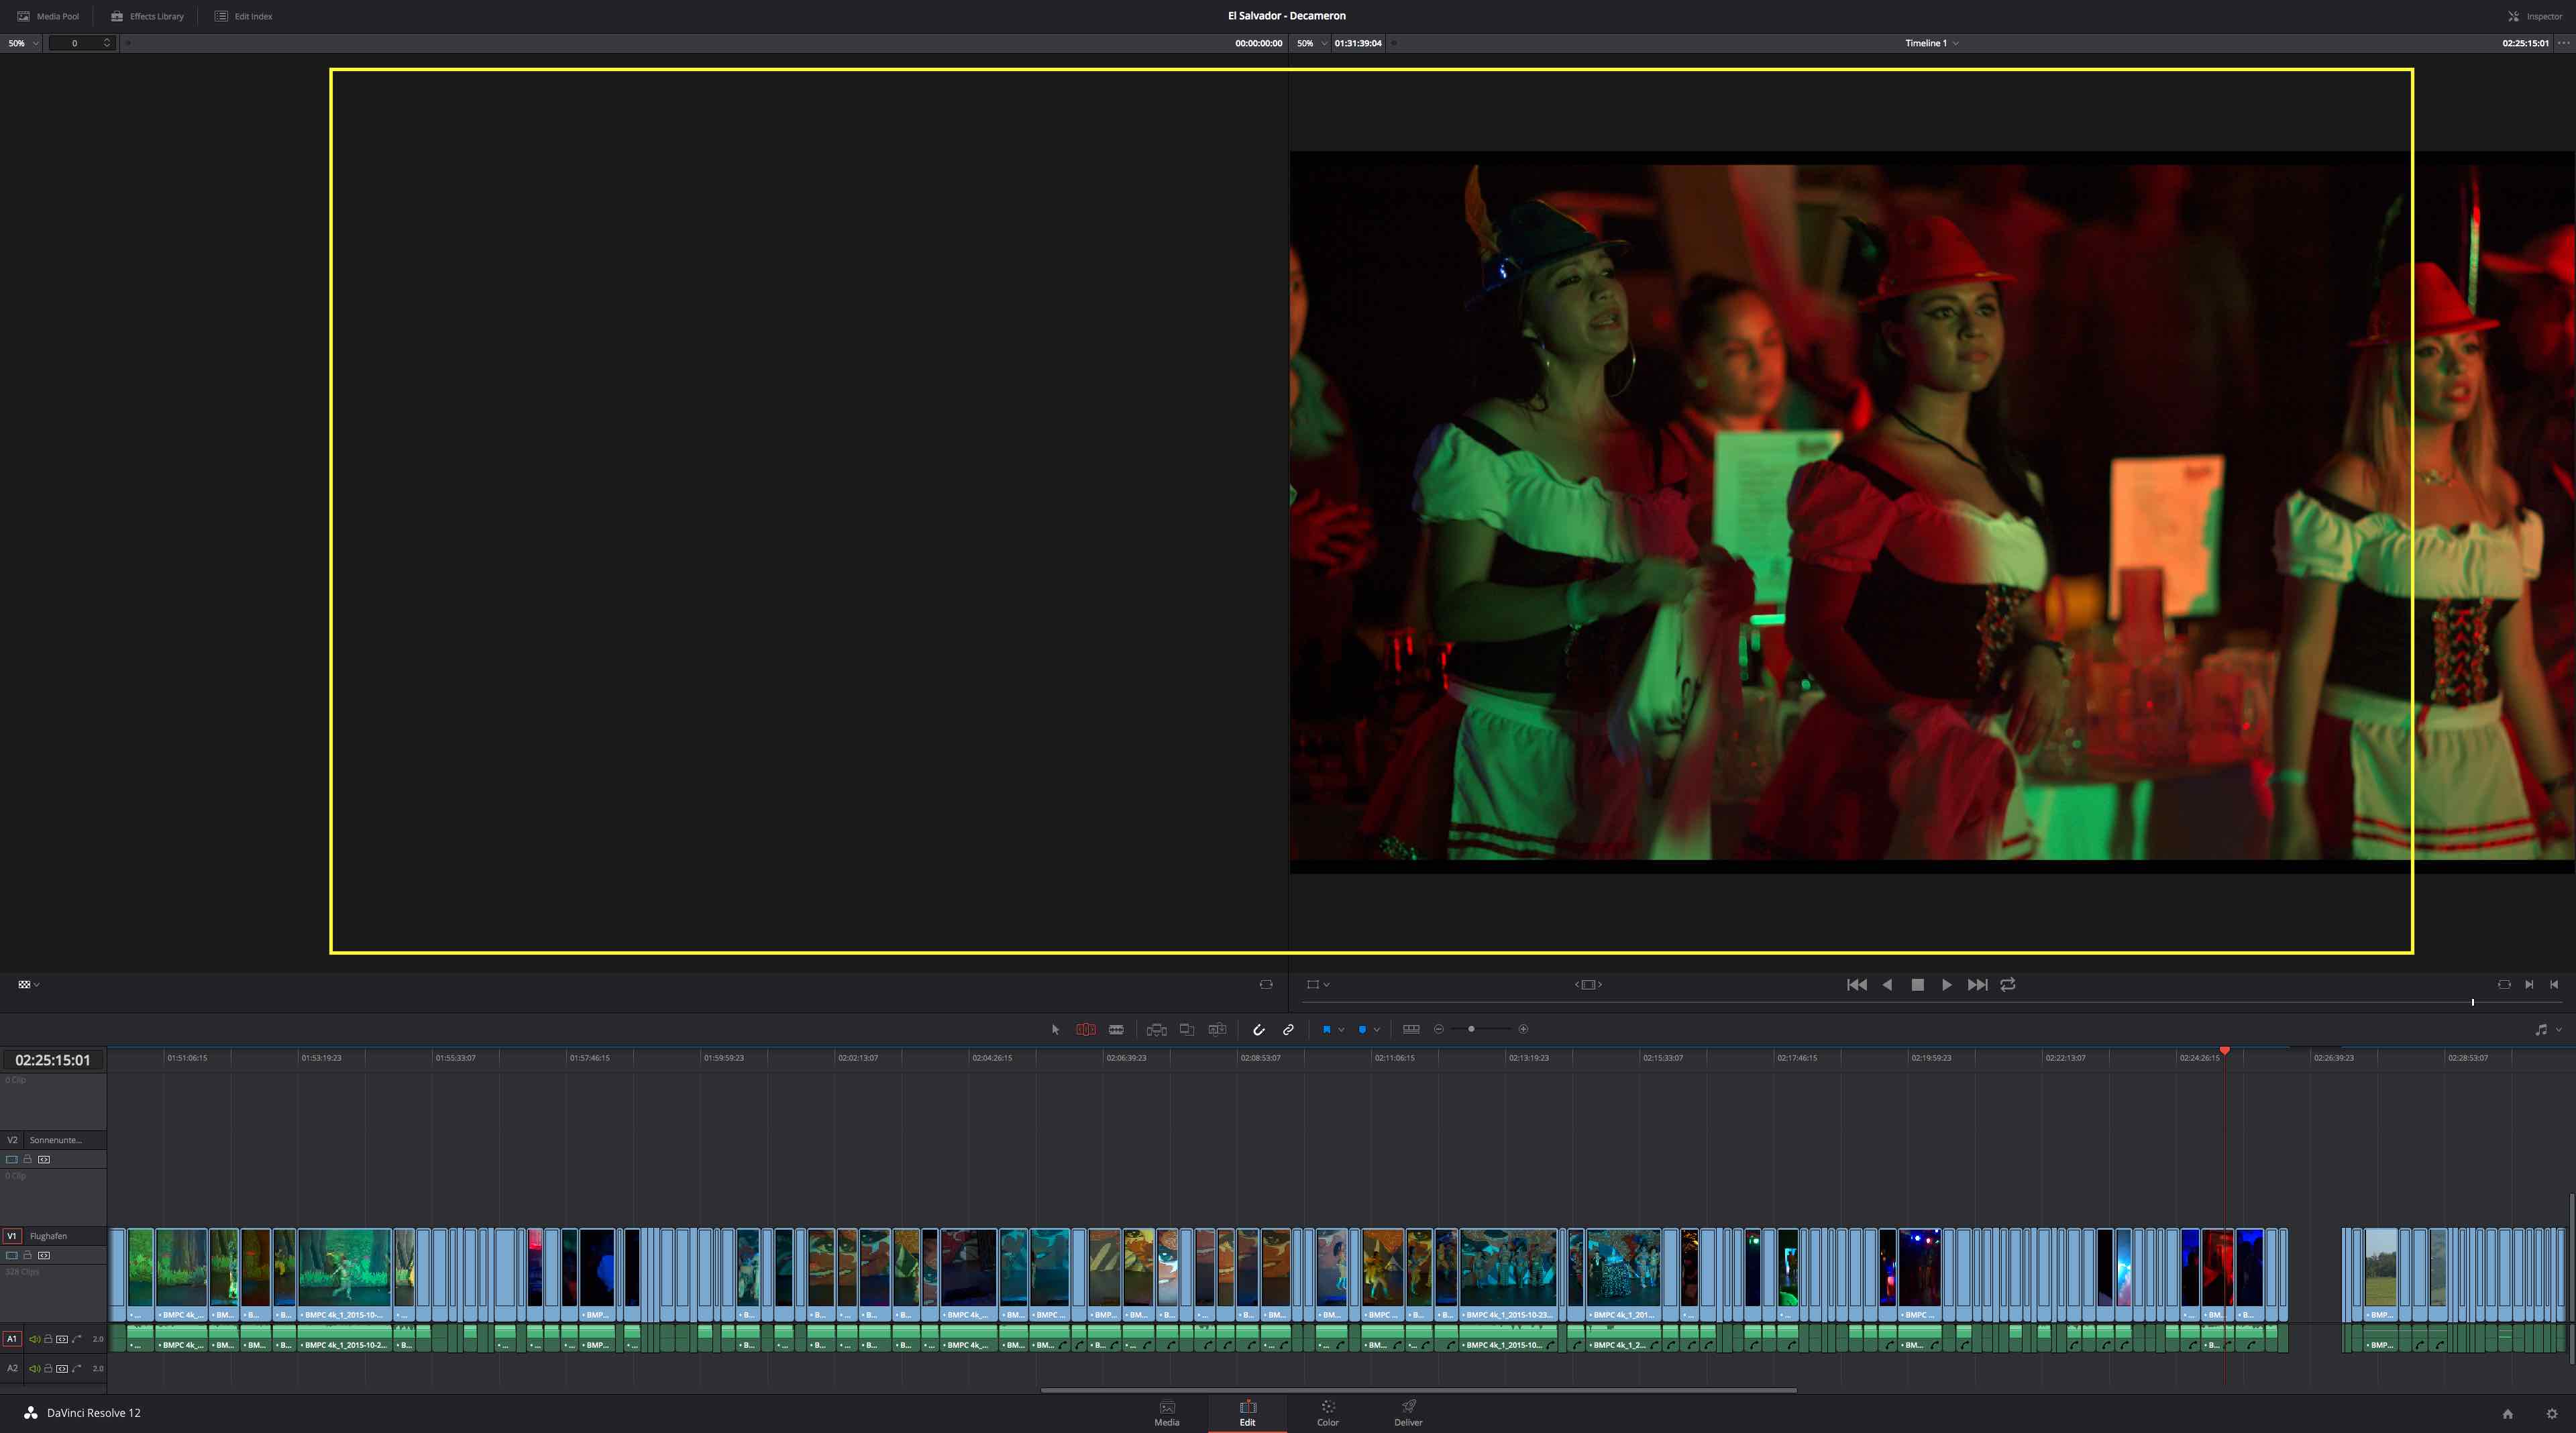Toggle loop playback in timeline viewer

(2008, 985)
